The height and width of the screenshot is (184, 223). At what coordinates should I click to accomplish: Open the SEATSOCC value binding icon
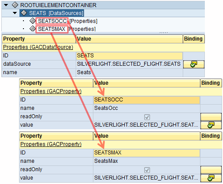tap(211, 125)
